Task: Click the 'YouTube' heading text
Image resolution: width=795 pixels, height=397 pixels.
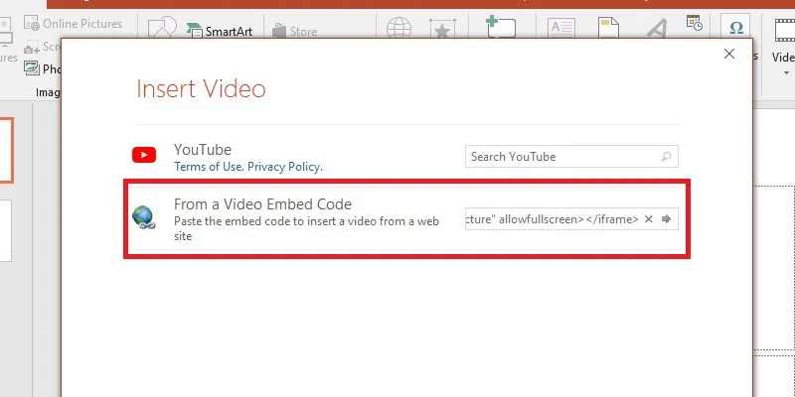Action: pyautogui.click(x=203, y=150)
